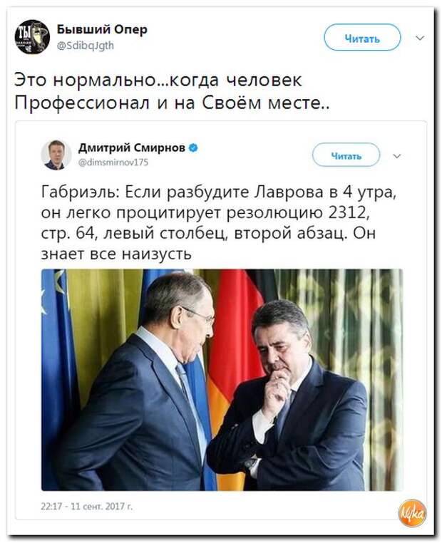This screenshot has height=543, width=442.
Task: Click the quoted text starting with Габриэль
Action: pyautogui.click(x=218, y=222)
